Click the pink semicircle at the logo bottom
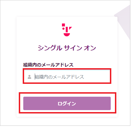134x128 pixels. (x=67, y=35)
